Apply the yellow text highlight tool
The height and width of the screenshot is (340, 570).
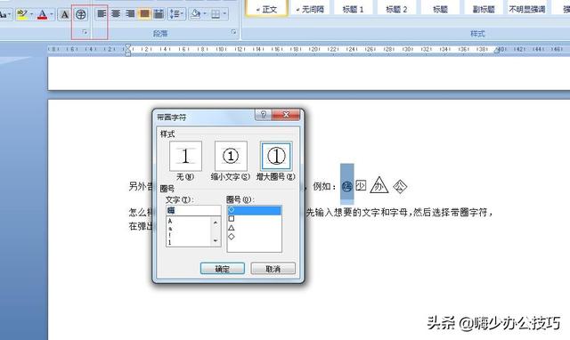coord(22,14)
